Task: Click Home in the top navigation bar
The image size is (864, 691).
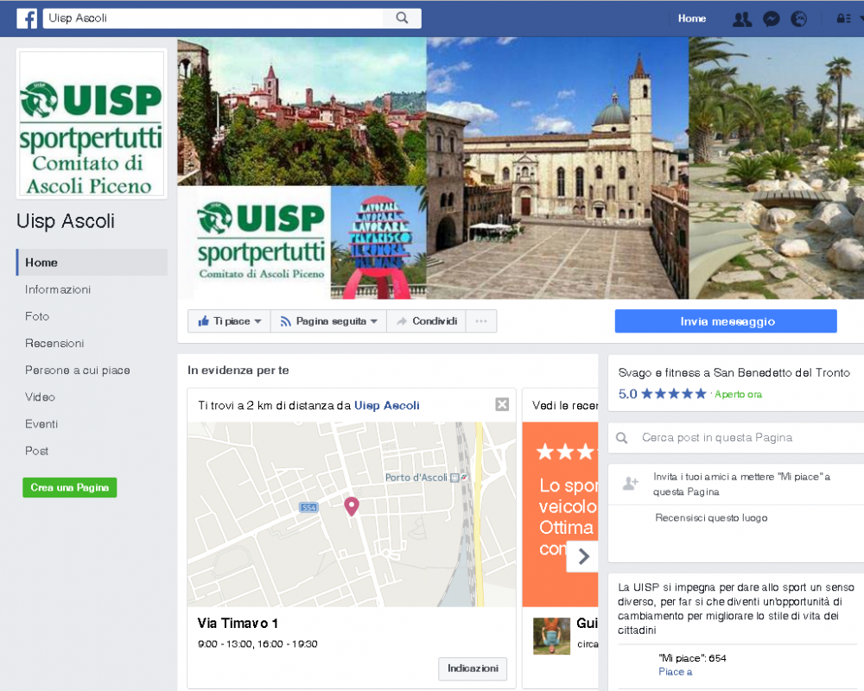Action: point(692,19)
